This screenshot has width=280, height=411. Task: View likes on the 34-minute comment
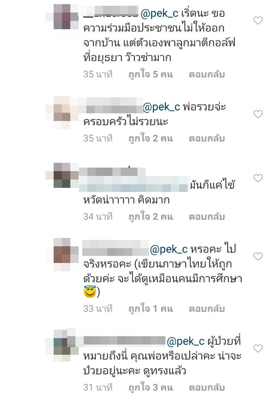coord(151,217)
